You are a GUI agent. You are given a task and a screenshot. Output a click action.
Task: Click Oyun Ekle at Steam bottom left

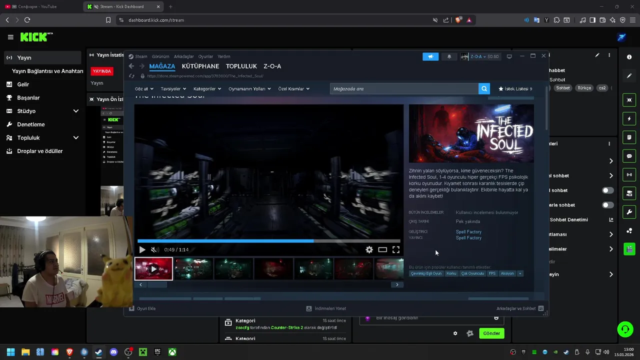142,308
